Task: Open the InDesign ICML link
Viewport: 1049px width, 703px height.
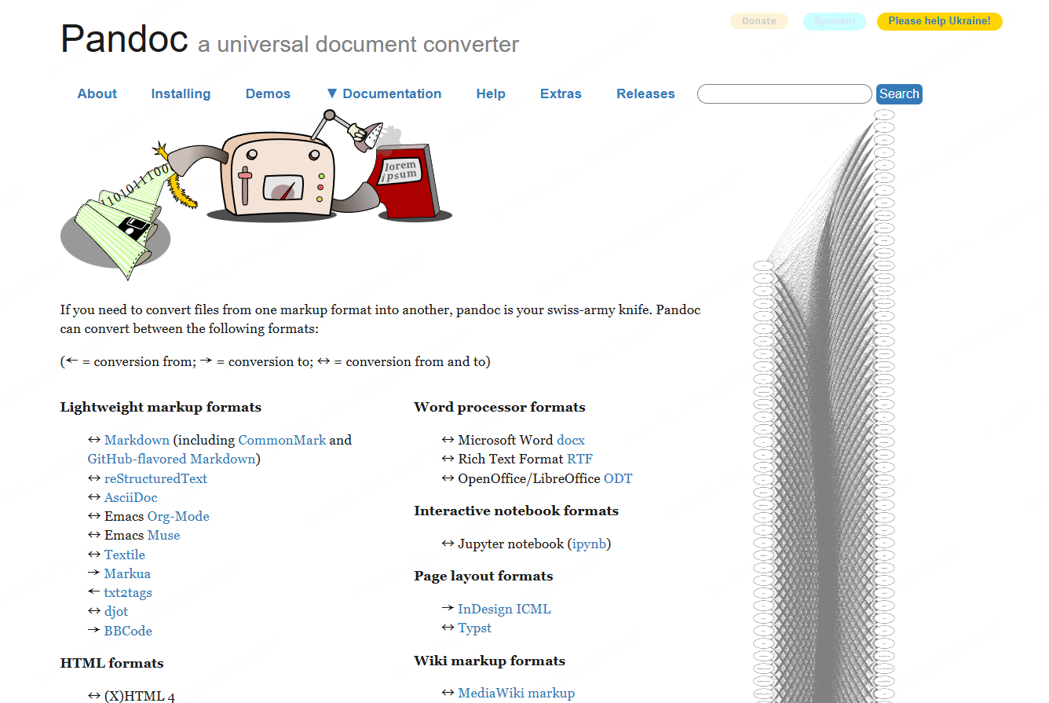Action: point(504,609)
